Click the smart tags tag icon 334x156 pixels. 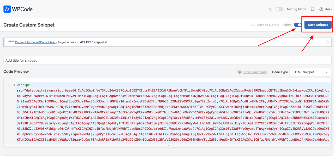[x=240, y=72]
